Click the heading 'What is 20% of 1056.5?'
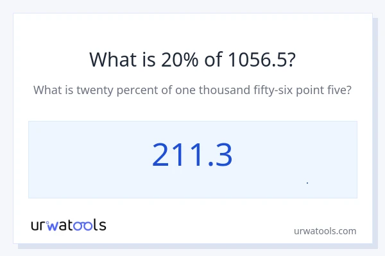Image resolution: width=385 pixels, height=256 pixels. [x=192, y=60]
